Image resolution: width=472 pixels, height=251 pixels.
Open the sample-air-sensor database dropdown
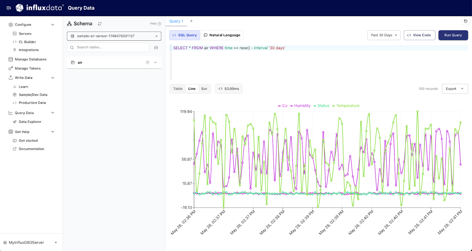tap(114, 36)
